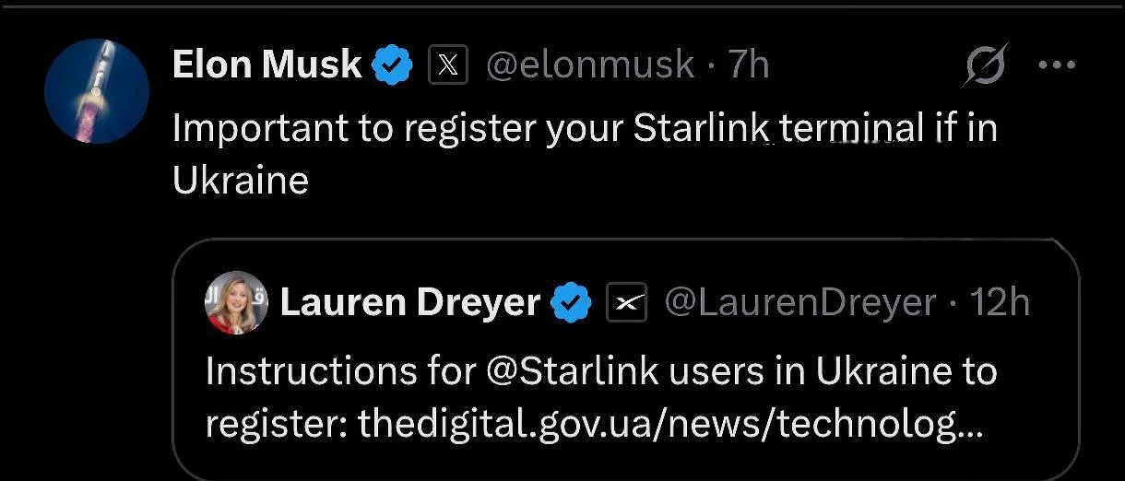Click the Grok slashed-circle icon
This screenshot has height=481, width=1125.
[x=985, y=65]
